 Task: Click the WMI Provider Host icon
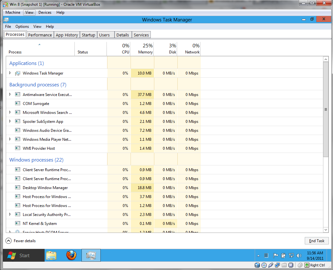pos(18,148)
